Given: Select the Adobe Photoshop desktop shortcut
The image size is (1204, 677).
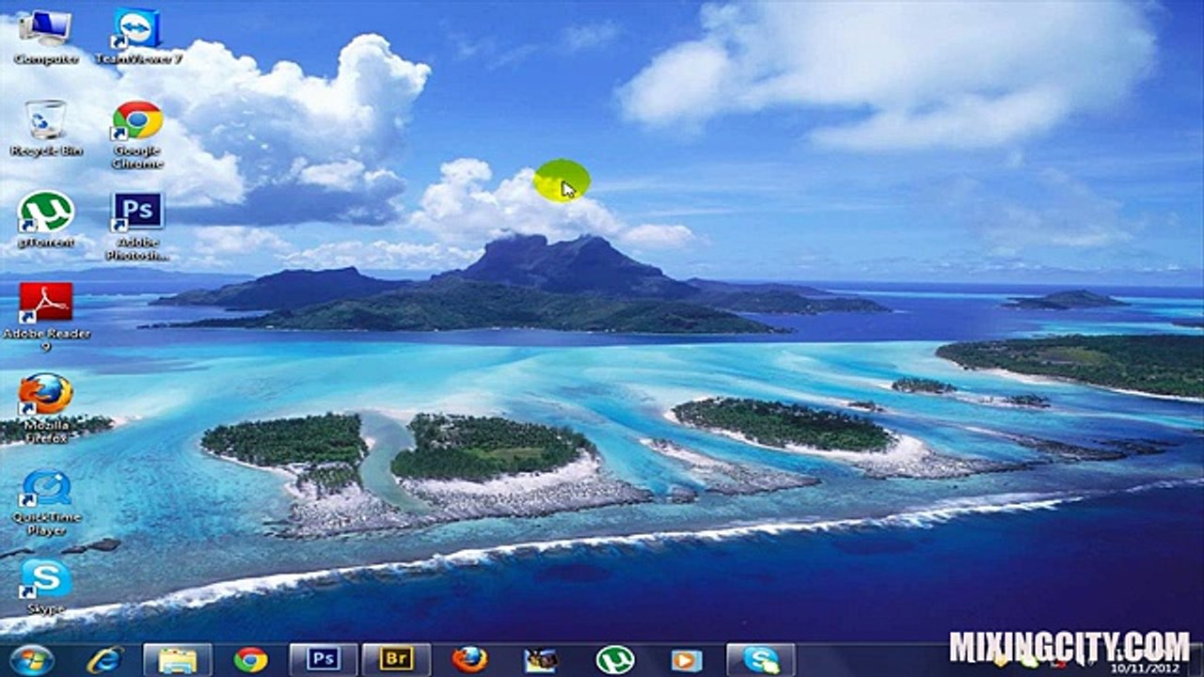Looking at the screenshot, I should (x=137, y=226).
